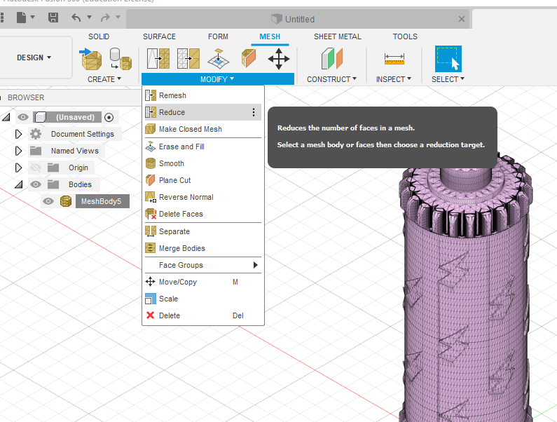This screenshot has height=422, width=557.
Task: Click the Save disk icon
Action: point(53,18)
